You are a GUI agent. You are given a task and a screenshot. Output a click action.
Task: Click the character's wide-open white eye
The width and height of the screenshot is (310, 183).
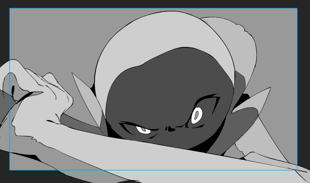pos(197,116)
